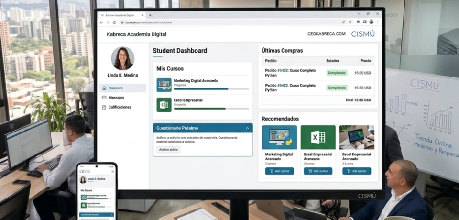
Task: Click the Student Dashboard heading
Action: click(x=180, y=51)
